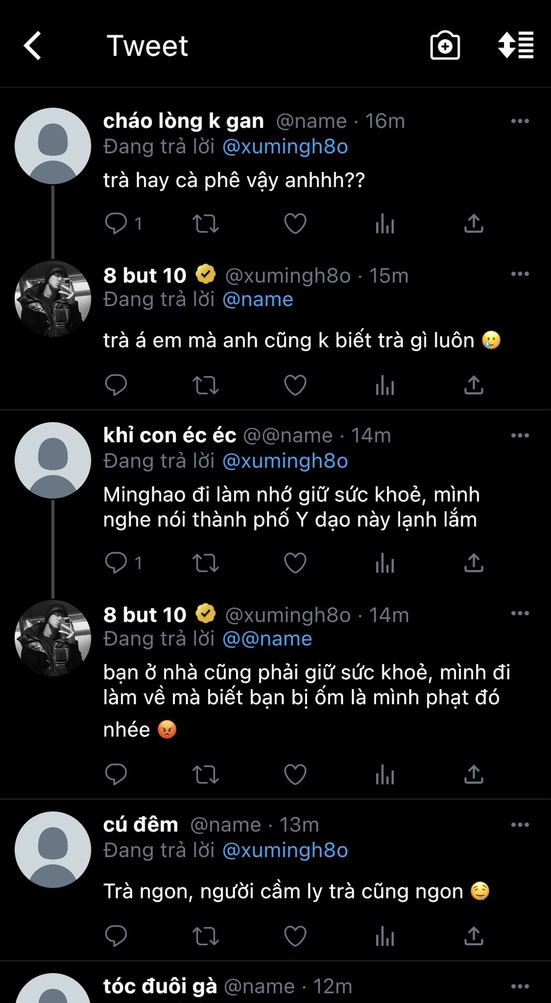Go back using the top-left arrow
This screenshot has width=551, height=1003.
(x=33, y=46)
